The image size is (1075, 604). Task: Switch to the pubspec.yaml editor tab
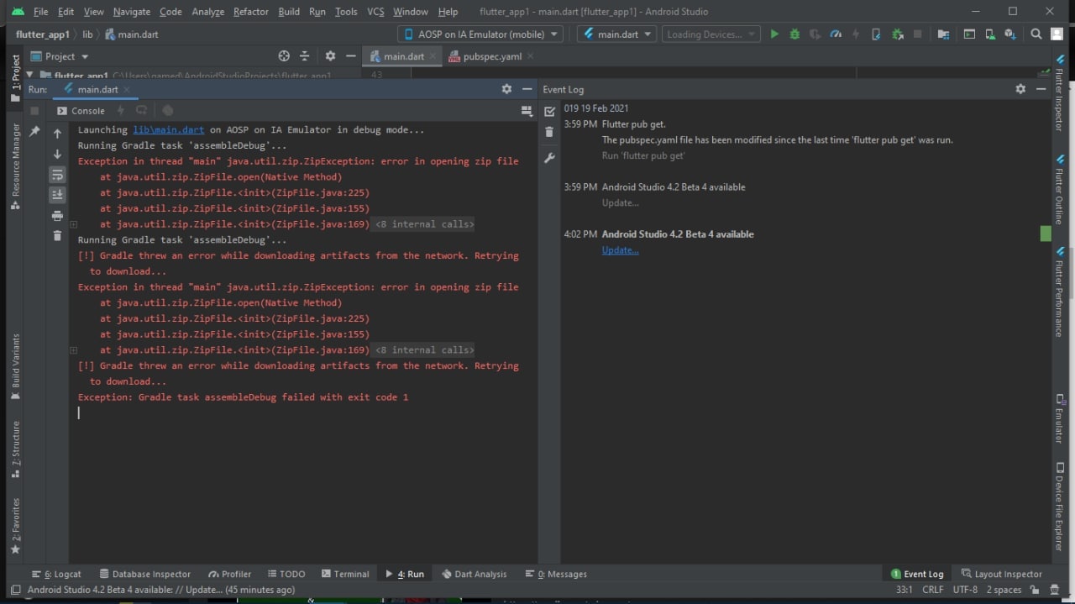[x=492, y=56]
